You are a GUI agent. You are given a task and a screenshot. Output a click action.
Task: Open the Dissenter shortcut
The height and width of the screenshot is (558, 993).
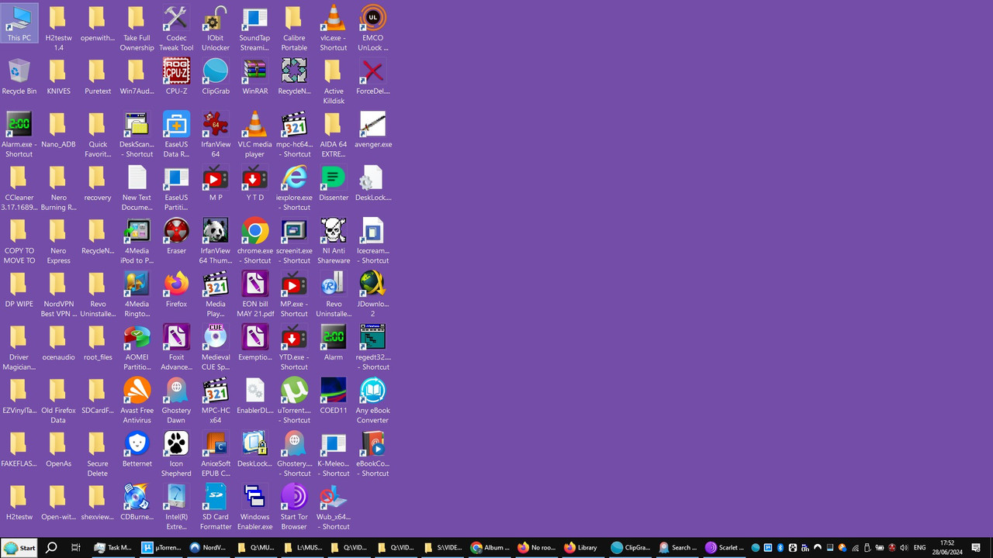(x=334, y=184)
